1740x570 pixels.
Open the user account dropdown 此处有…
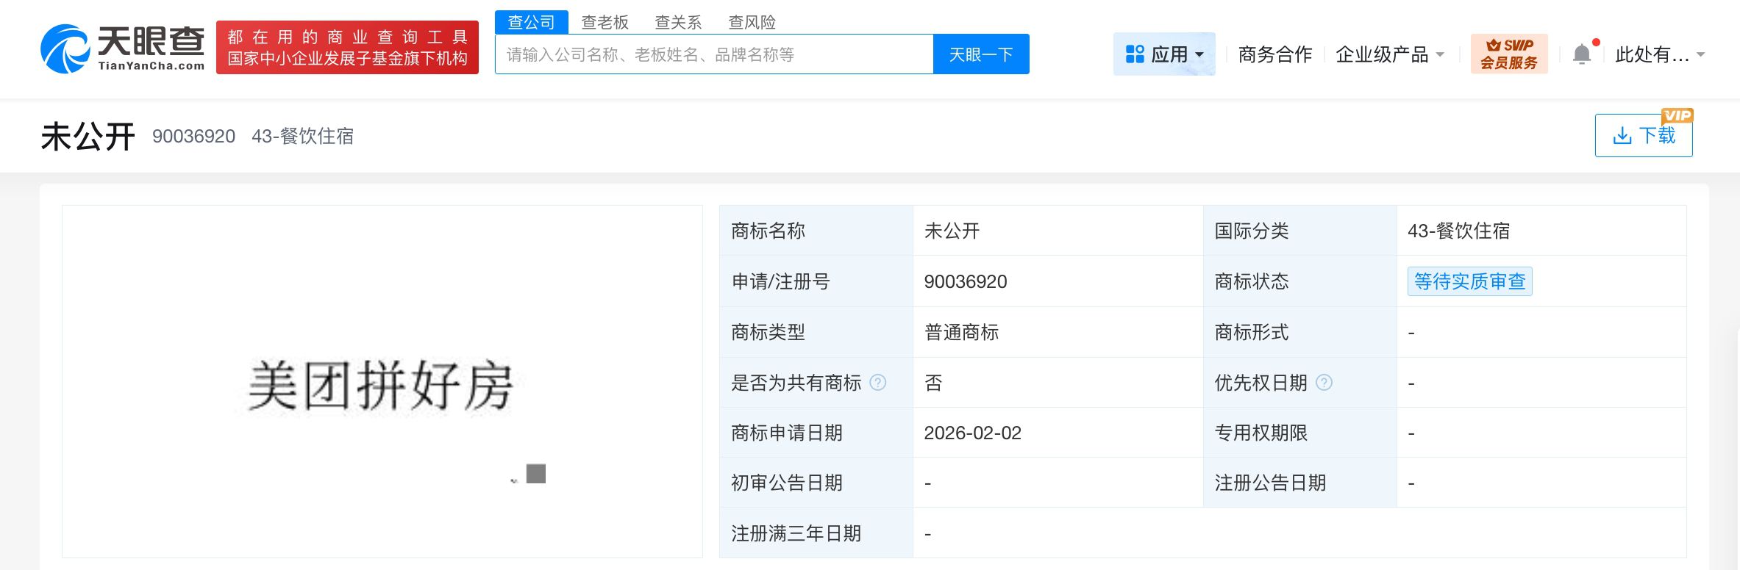[x=1659, y=54]
